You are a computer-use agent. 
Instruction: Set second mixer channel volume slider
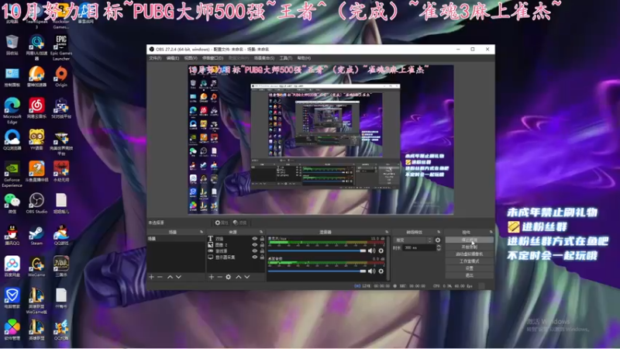tap(317, 271)
